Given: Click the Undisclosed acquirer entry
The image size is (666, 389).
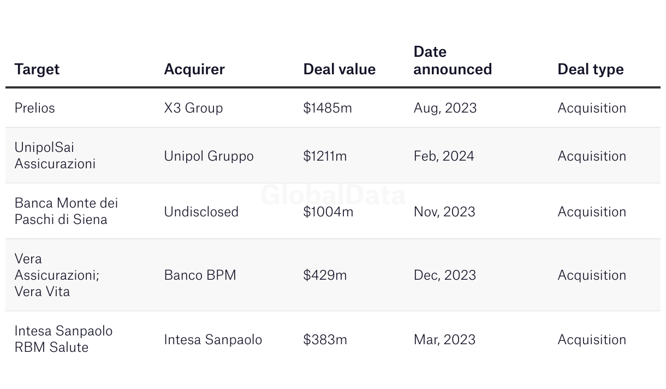Looking at the screenshot, I should point(201,212).
